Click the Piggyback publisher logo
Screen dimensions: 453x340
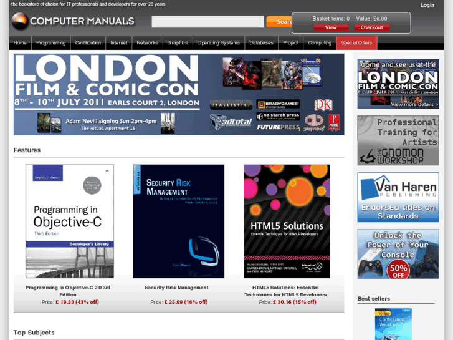314,123
